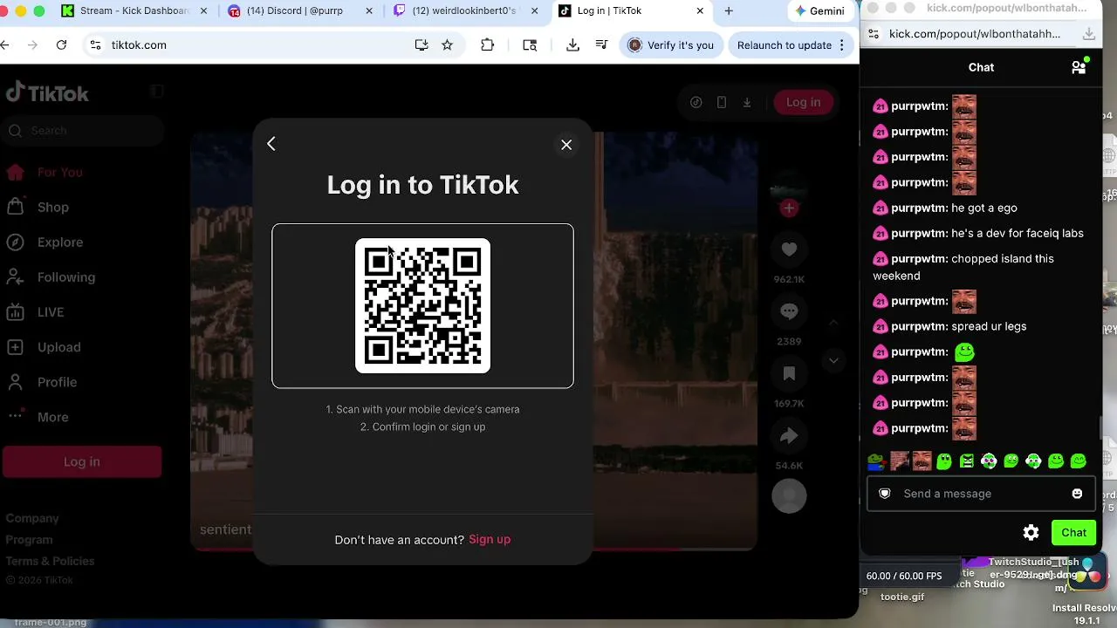Screen dimensions: 1117x628
Task: Click the Get TikTok for phone icon in header
Action: [x=721, y=102]
